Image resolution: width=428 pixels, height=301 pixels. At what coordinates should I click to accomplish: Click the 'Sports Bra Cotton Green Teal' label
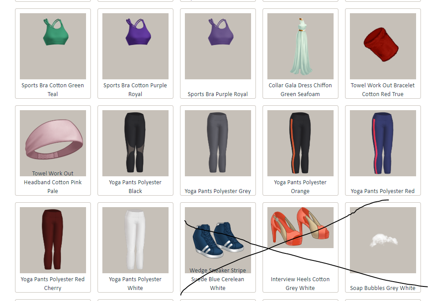click(53, 90)
